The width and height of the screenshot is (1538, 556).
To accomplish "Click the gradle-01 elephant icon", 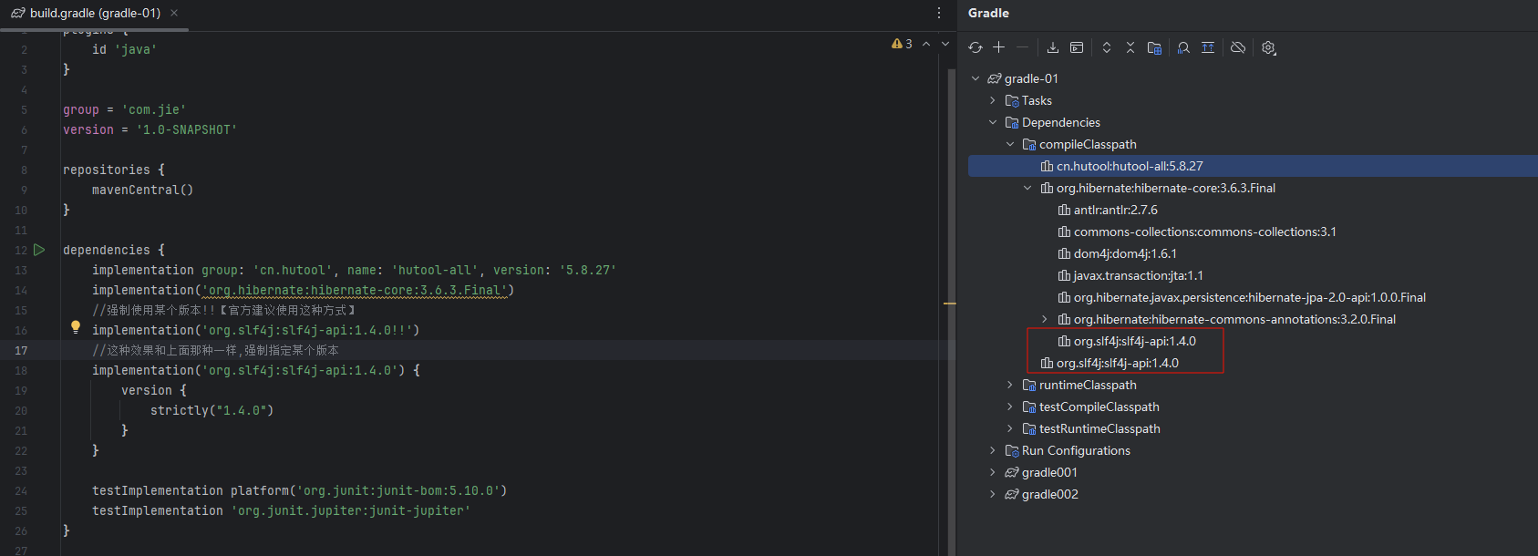I will click(x=995, y=78).
